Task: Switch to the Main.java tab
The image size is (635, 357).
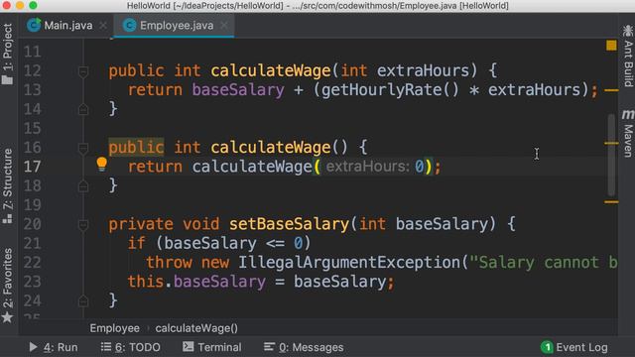Action: (67, 26)
